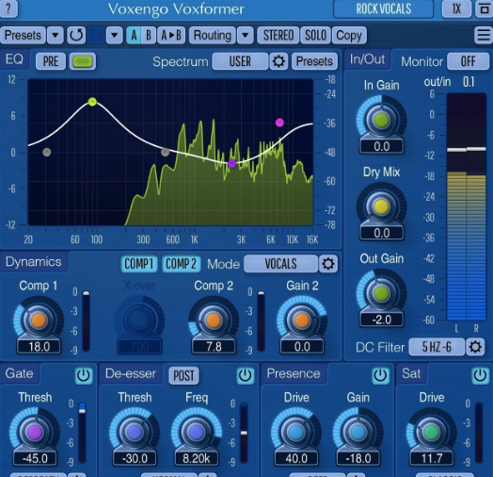Open the Monitor OFF selector
Image resolution: width=493 pixels, height=477 pixels.
click(x=468, y=61)
